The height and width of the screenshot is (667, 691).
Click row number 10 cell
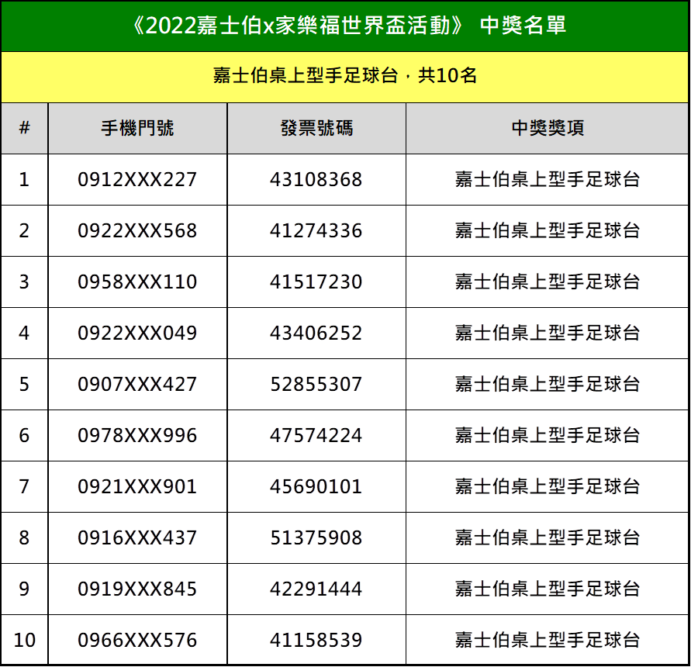tap(24, 640)
